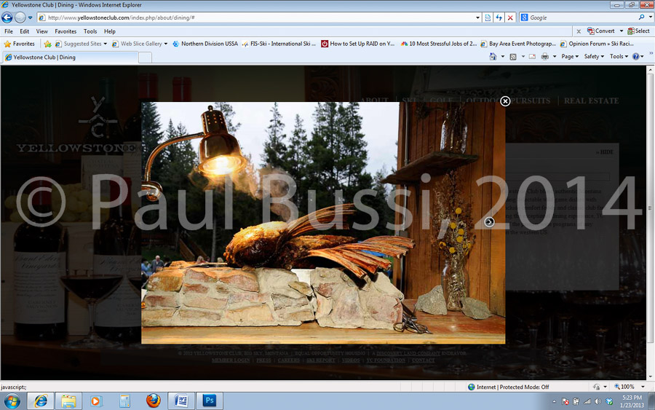Open FIS-Ski International Ski bookmark
Image resolution: width=655 pixels, height=410 pixels.
pos(279,44)
